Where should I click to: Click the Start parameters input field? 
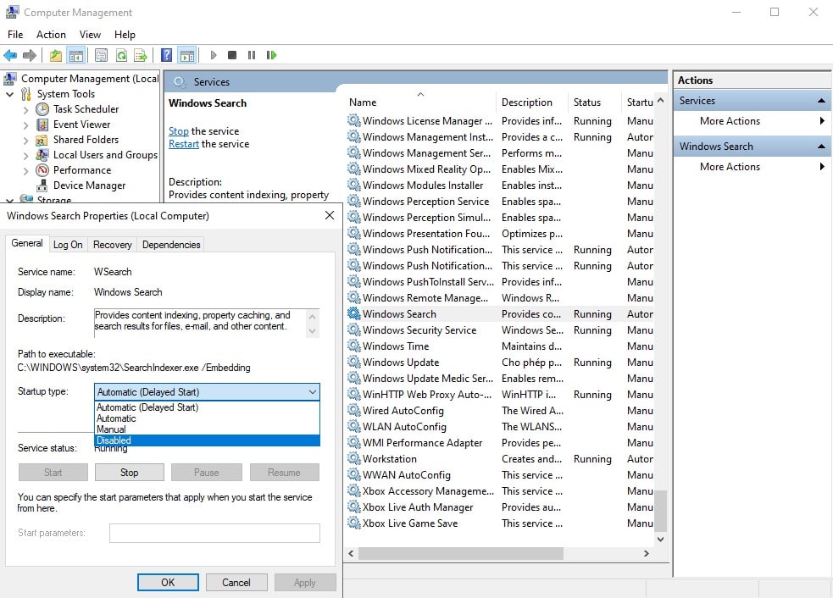pyautogui.click(x=214, y=533)
